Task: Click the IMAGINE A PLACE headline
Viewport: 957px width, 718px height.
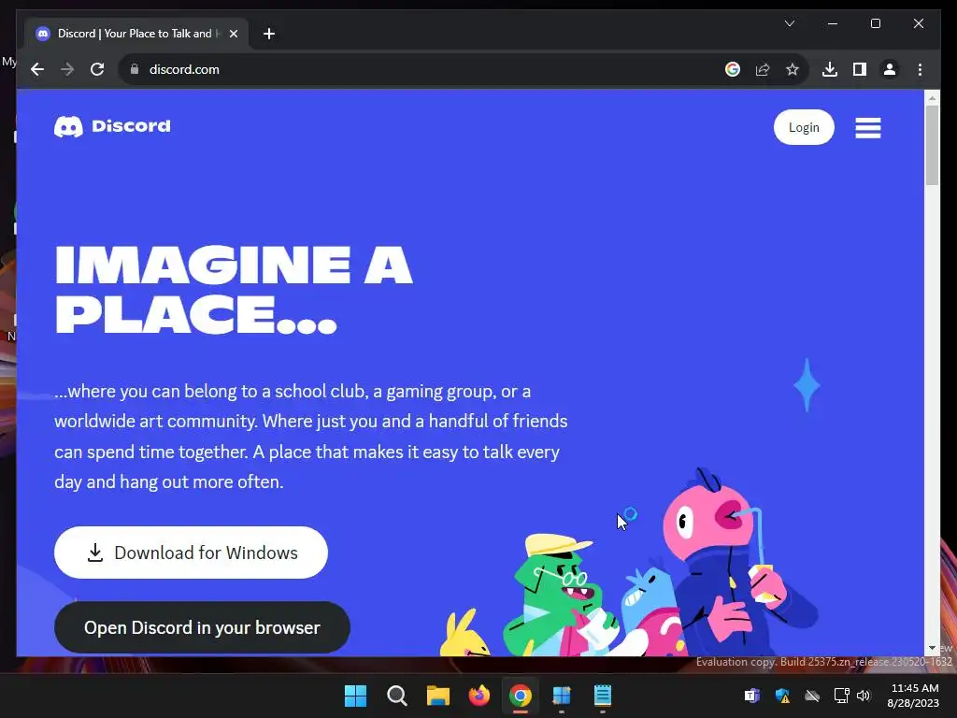Action: [234, 290]
